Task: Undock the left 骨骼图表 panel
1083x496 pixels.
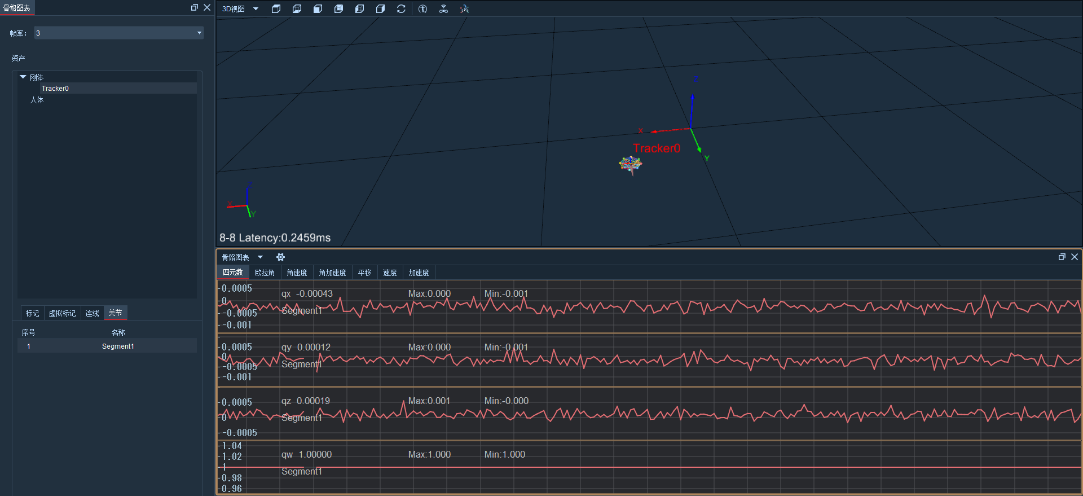Action: pos(194,7)
